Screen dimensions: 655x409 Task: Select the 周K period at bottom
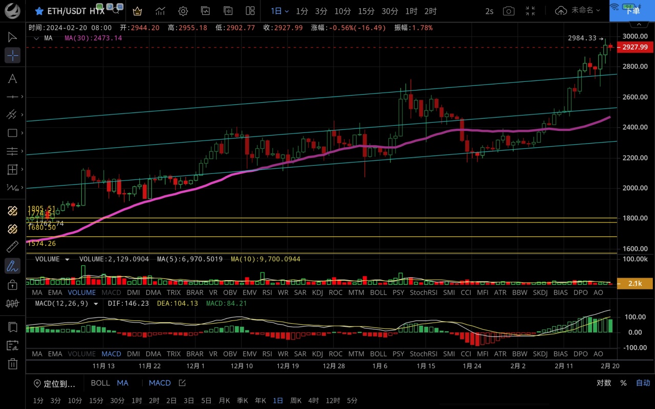[296, 400]
